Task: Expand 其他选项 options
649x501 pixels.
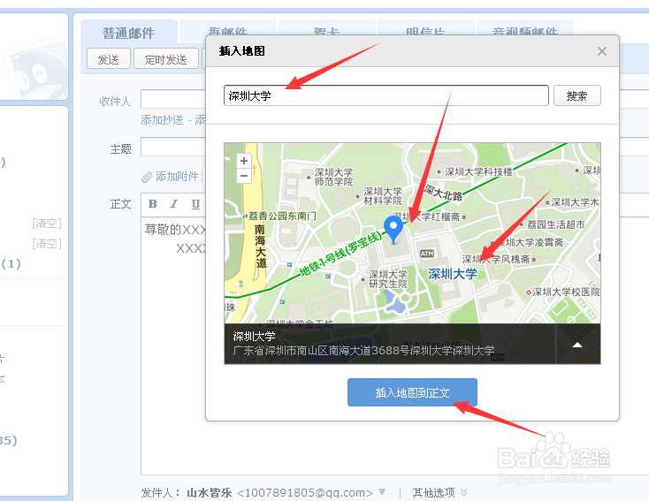Action: coord(439,492)
